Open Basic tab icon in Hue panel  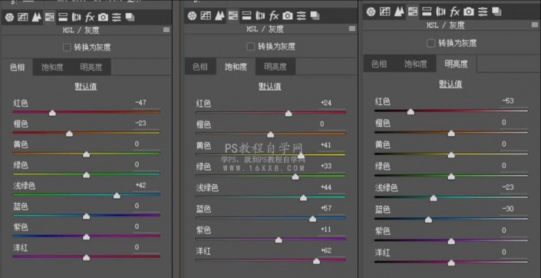point(9,17)
